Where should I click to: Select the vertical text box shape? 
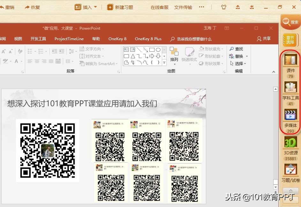coord(133,50)
